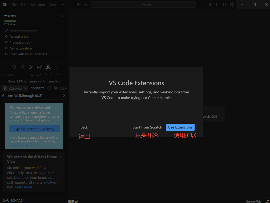This screenshot has width=270, height=203.
Task: Close the GitLens Walkthrough banner
Action: pos(64,96)
